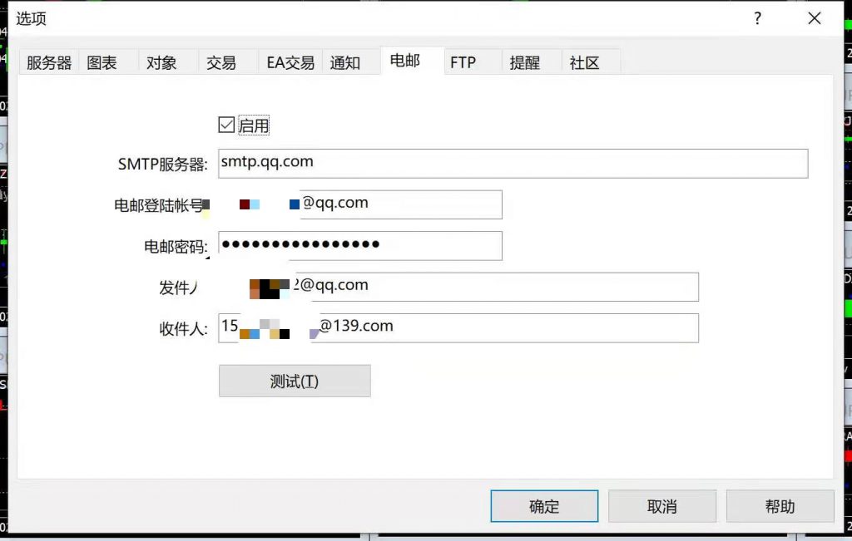The width and height of the screenshot is (852, 541).
Task: Select the 对象 tab
Action: [161, 62]
